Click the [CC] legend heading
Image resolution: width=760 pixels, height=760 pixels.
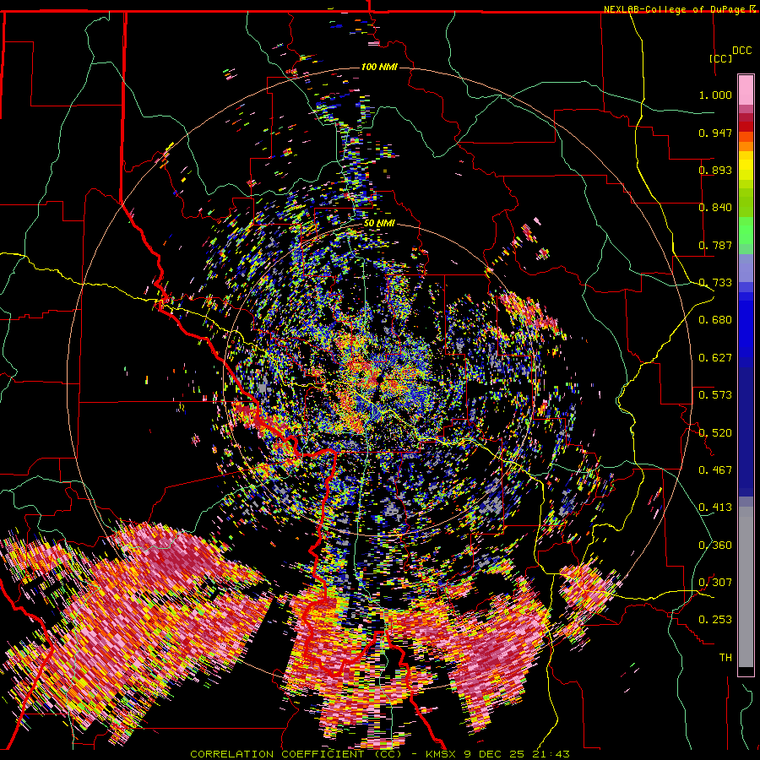(721, 58)
